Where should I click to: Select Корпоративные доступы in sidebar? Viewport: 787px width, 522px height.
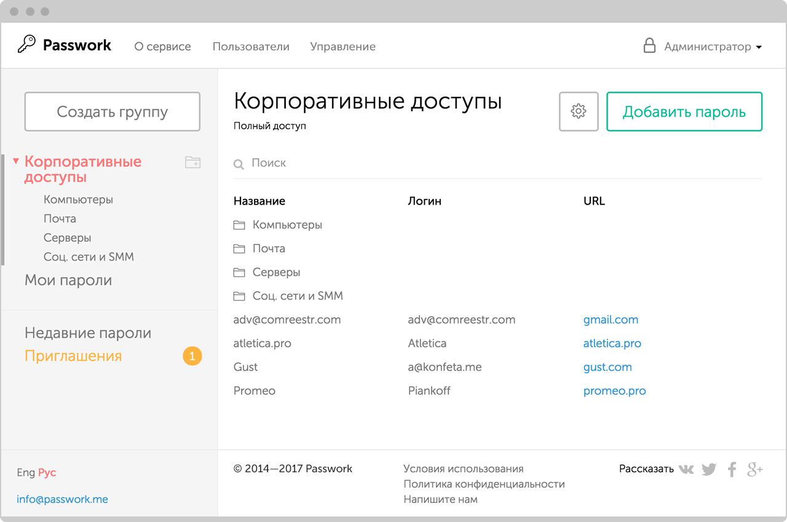coord(83,169)
